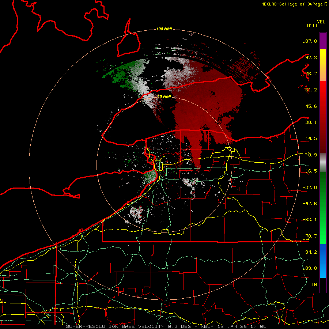Click the Super-Resolution Base Velocity caption

coord(166,326)
